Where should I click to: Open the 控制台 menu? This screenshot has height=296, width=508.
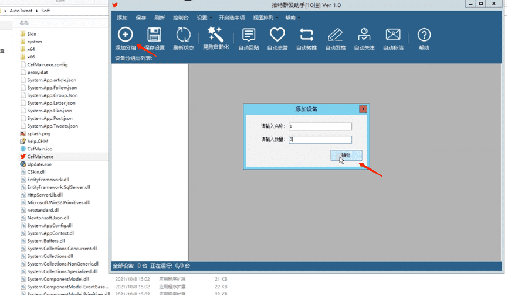tap(181, 18)
